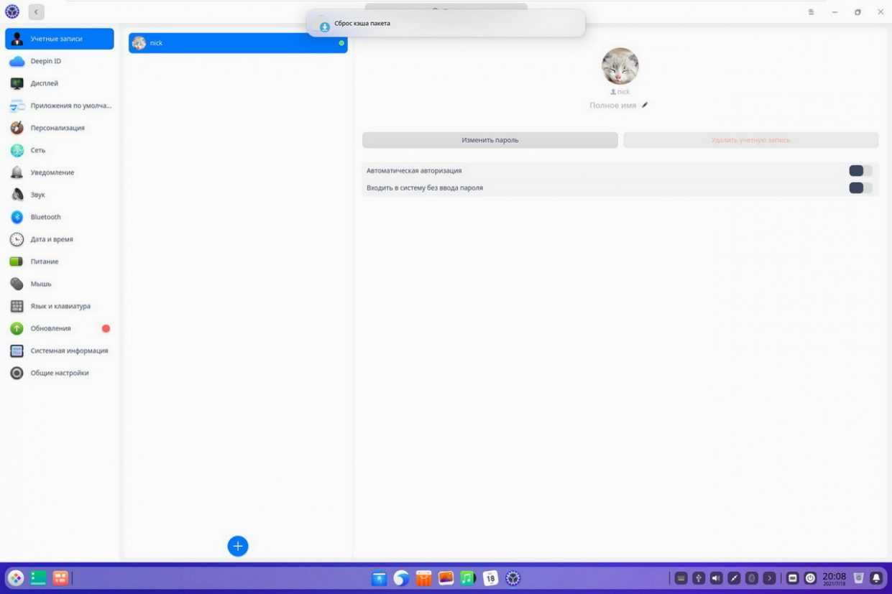The image size is (892, 594).
Task: Launch the music player from the dock
Action: tap(468, 578)
